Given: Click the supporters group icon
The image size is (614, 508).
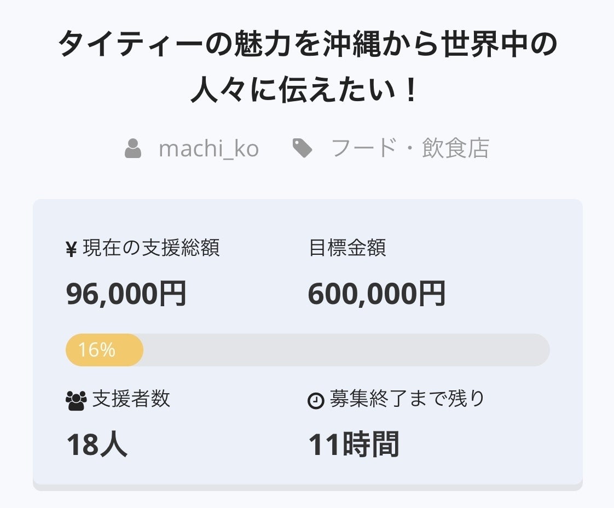Looking at the screenshot, I should coord(76,401).
